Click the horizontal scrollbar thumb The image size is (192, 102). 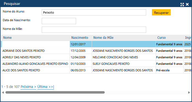(x=55, y=93)
